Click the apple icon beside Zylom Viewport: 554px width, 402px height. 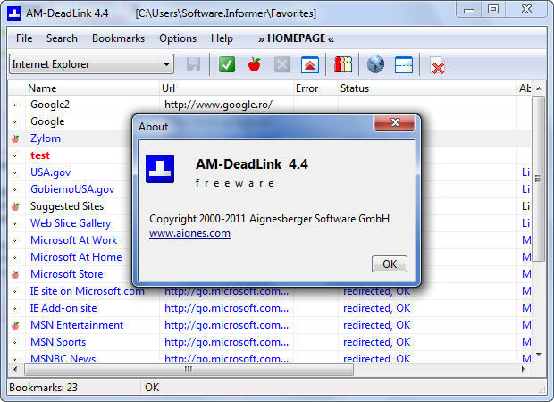tap(15, 138)
